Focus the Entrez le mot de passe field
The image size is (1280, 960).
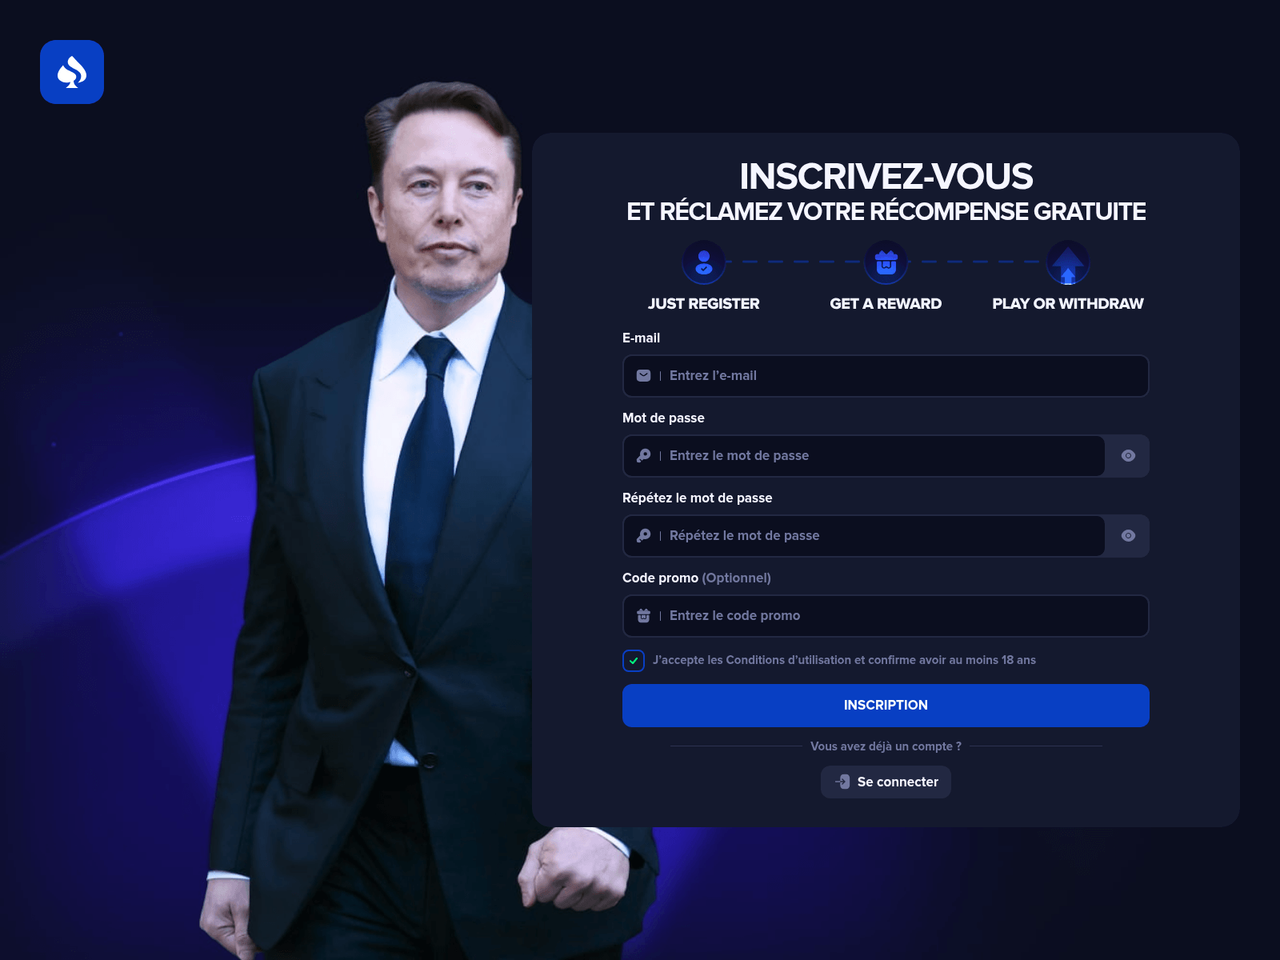point(864,455)
